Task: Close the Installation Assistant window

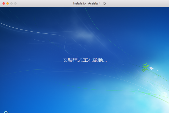Action: click(x=4, y=3)
